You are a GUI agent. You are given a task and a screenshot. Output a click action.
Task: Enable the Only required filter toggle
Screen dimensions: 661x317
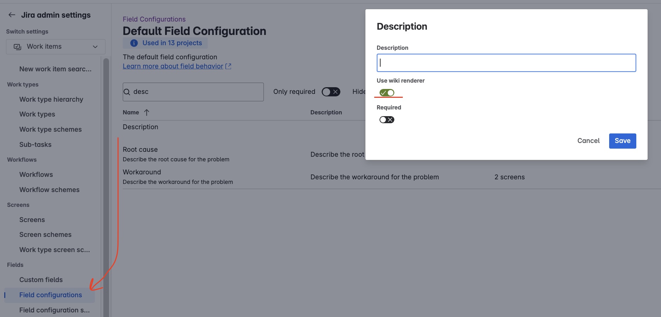331,91
